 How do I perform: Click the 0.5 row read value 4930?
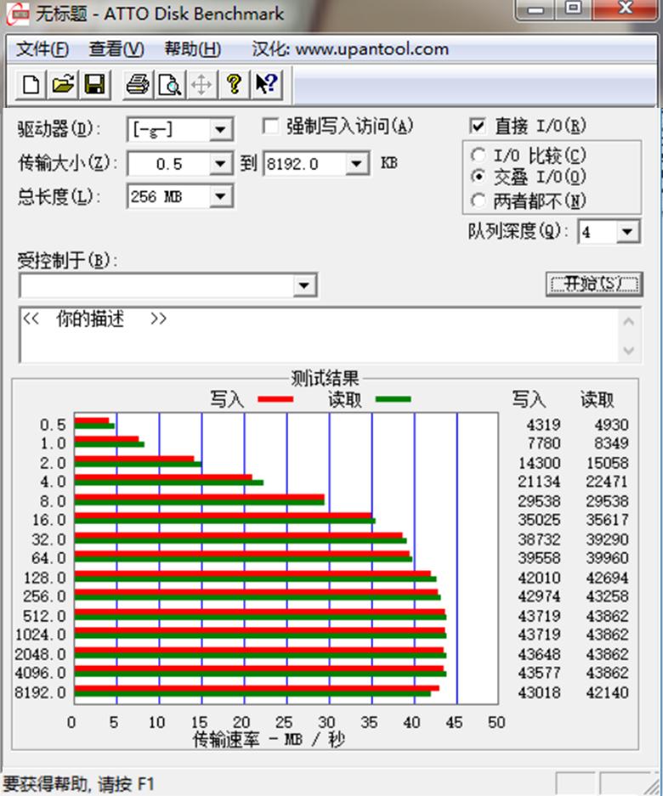coord(612,425)
